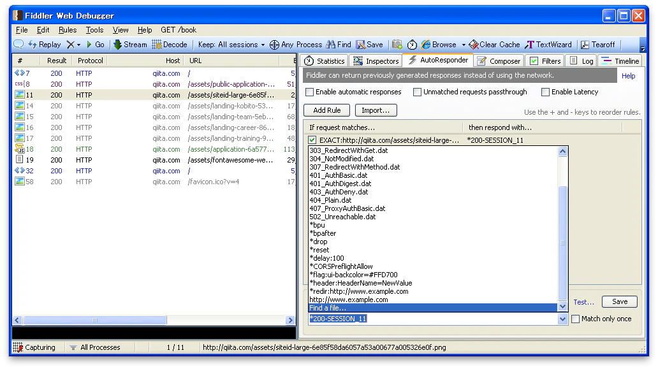Click the camera screenshot icon in toolbar
The height and width of the screenshot is (369, 658).
[x=397, y=45]
